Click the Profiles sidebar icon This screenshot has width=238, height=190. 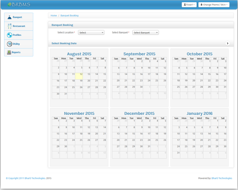[x=10, y=35]
